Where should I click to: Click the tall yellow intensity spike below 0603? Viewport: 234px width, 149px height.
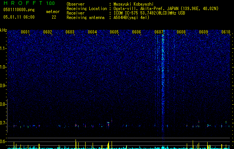(76, 144)
